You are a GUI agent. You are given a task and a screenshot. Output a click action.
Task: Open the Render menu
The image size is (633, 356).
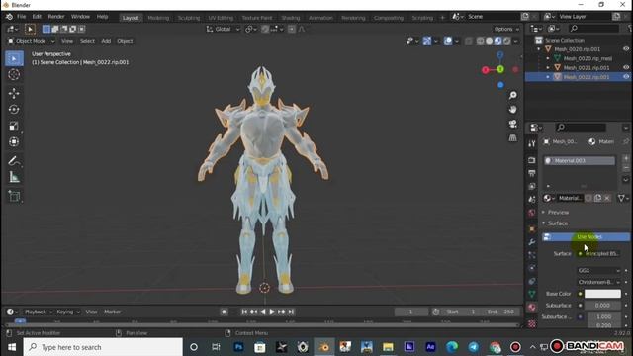click(56, 17)
